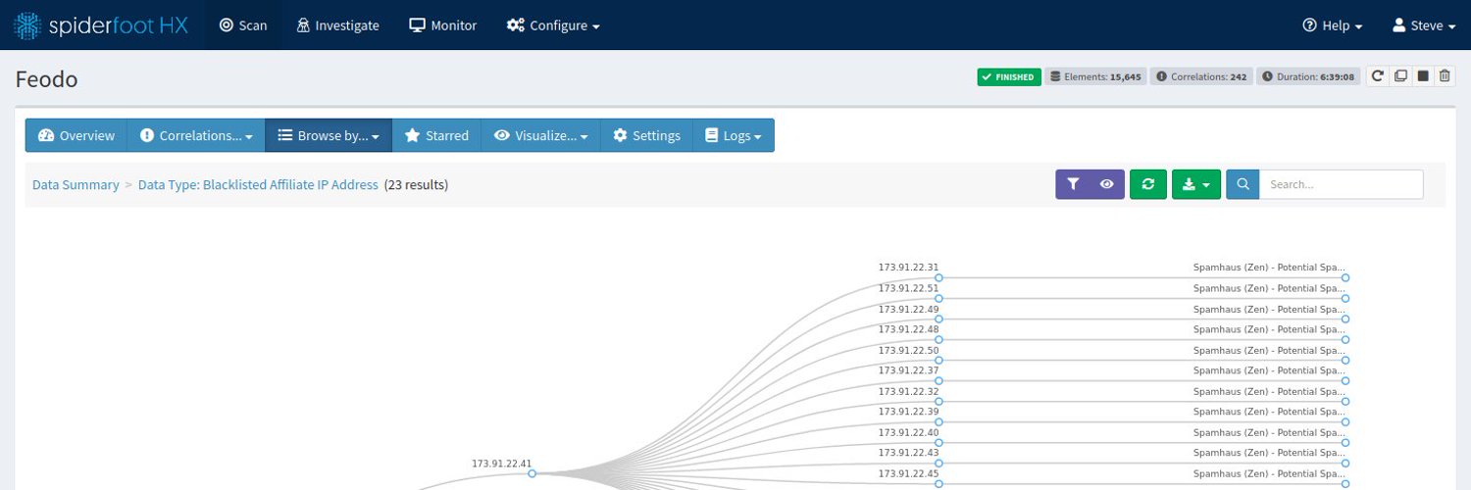The width and height of the screenshot is (1471, 490).
Task: Expand the green download export dropdown
Action: coord(1195,184)
